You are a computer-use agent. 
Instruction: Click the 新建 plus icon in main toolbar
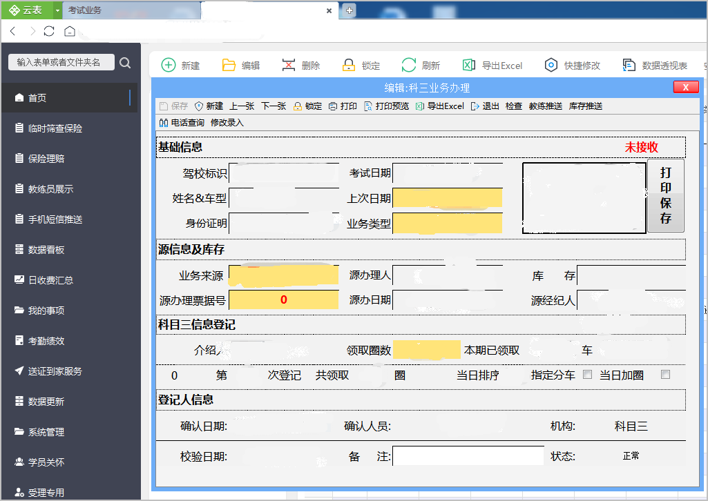(169, 65)
